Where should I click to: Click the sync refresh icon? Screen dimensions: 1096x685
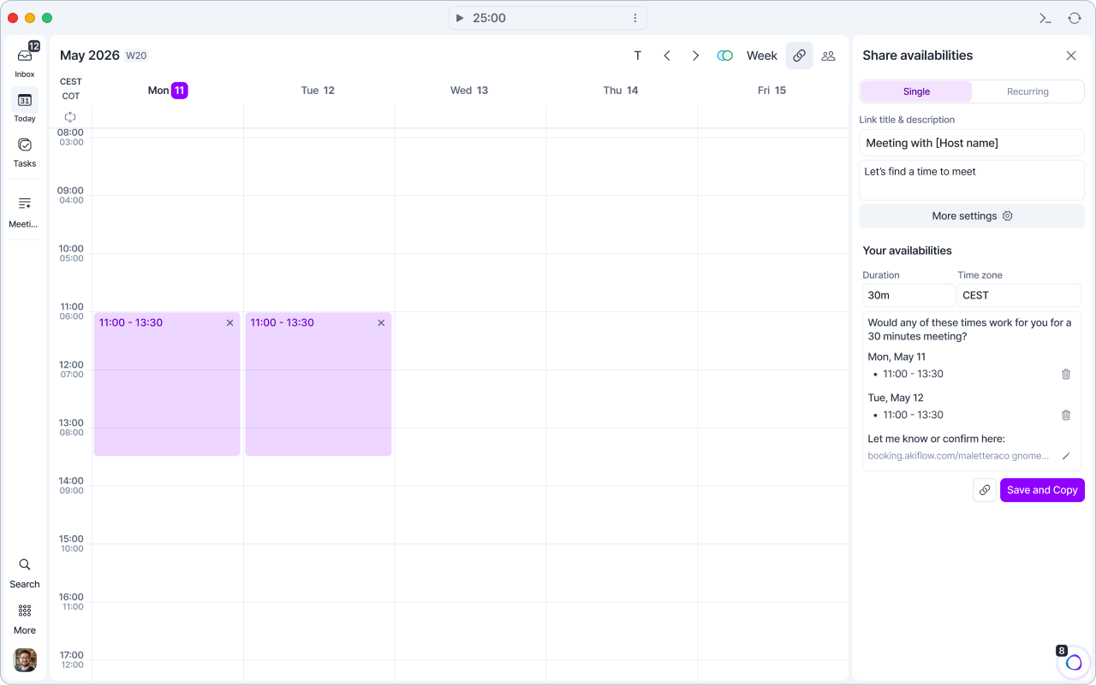(1075, 18)
